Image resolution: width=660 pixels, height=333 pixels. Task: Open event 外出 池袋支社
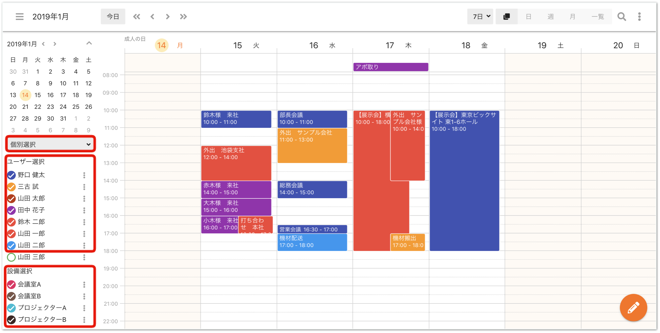[236, 163]
